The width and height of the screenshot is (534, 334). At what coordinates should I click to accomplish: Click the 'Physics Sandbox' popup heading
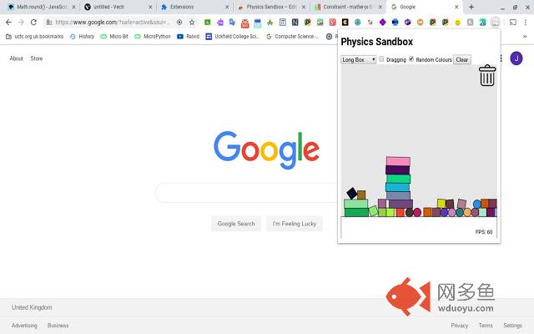coord(376,42)
